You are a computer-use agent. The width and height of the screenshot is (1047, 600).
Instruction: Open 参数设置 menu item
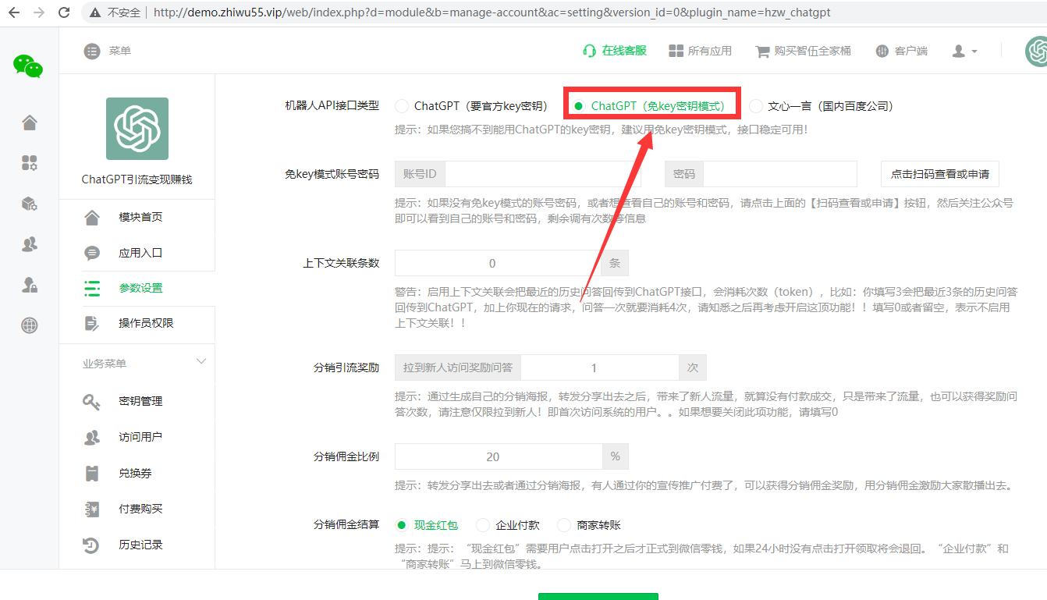140,288
